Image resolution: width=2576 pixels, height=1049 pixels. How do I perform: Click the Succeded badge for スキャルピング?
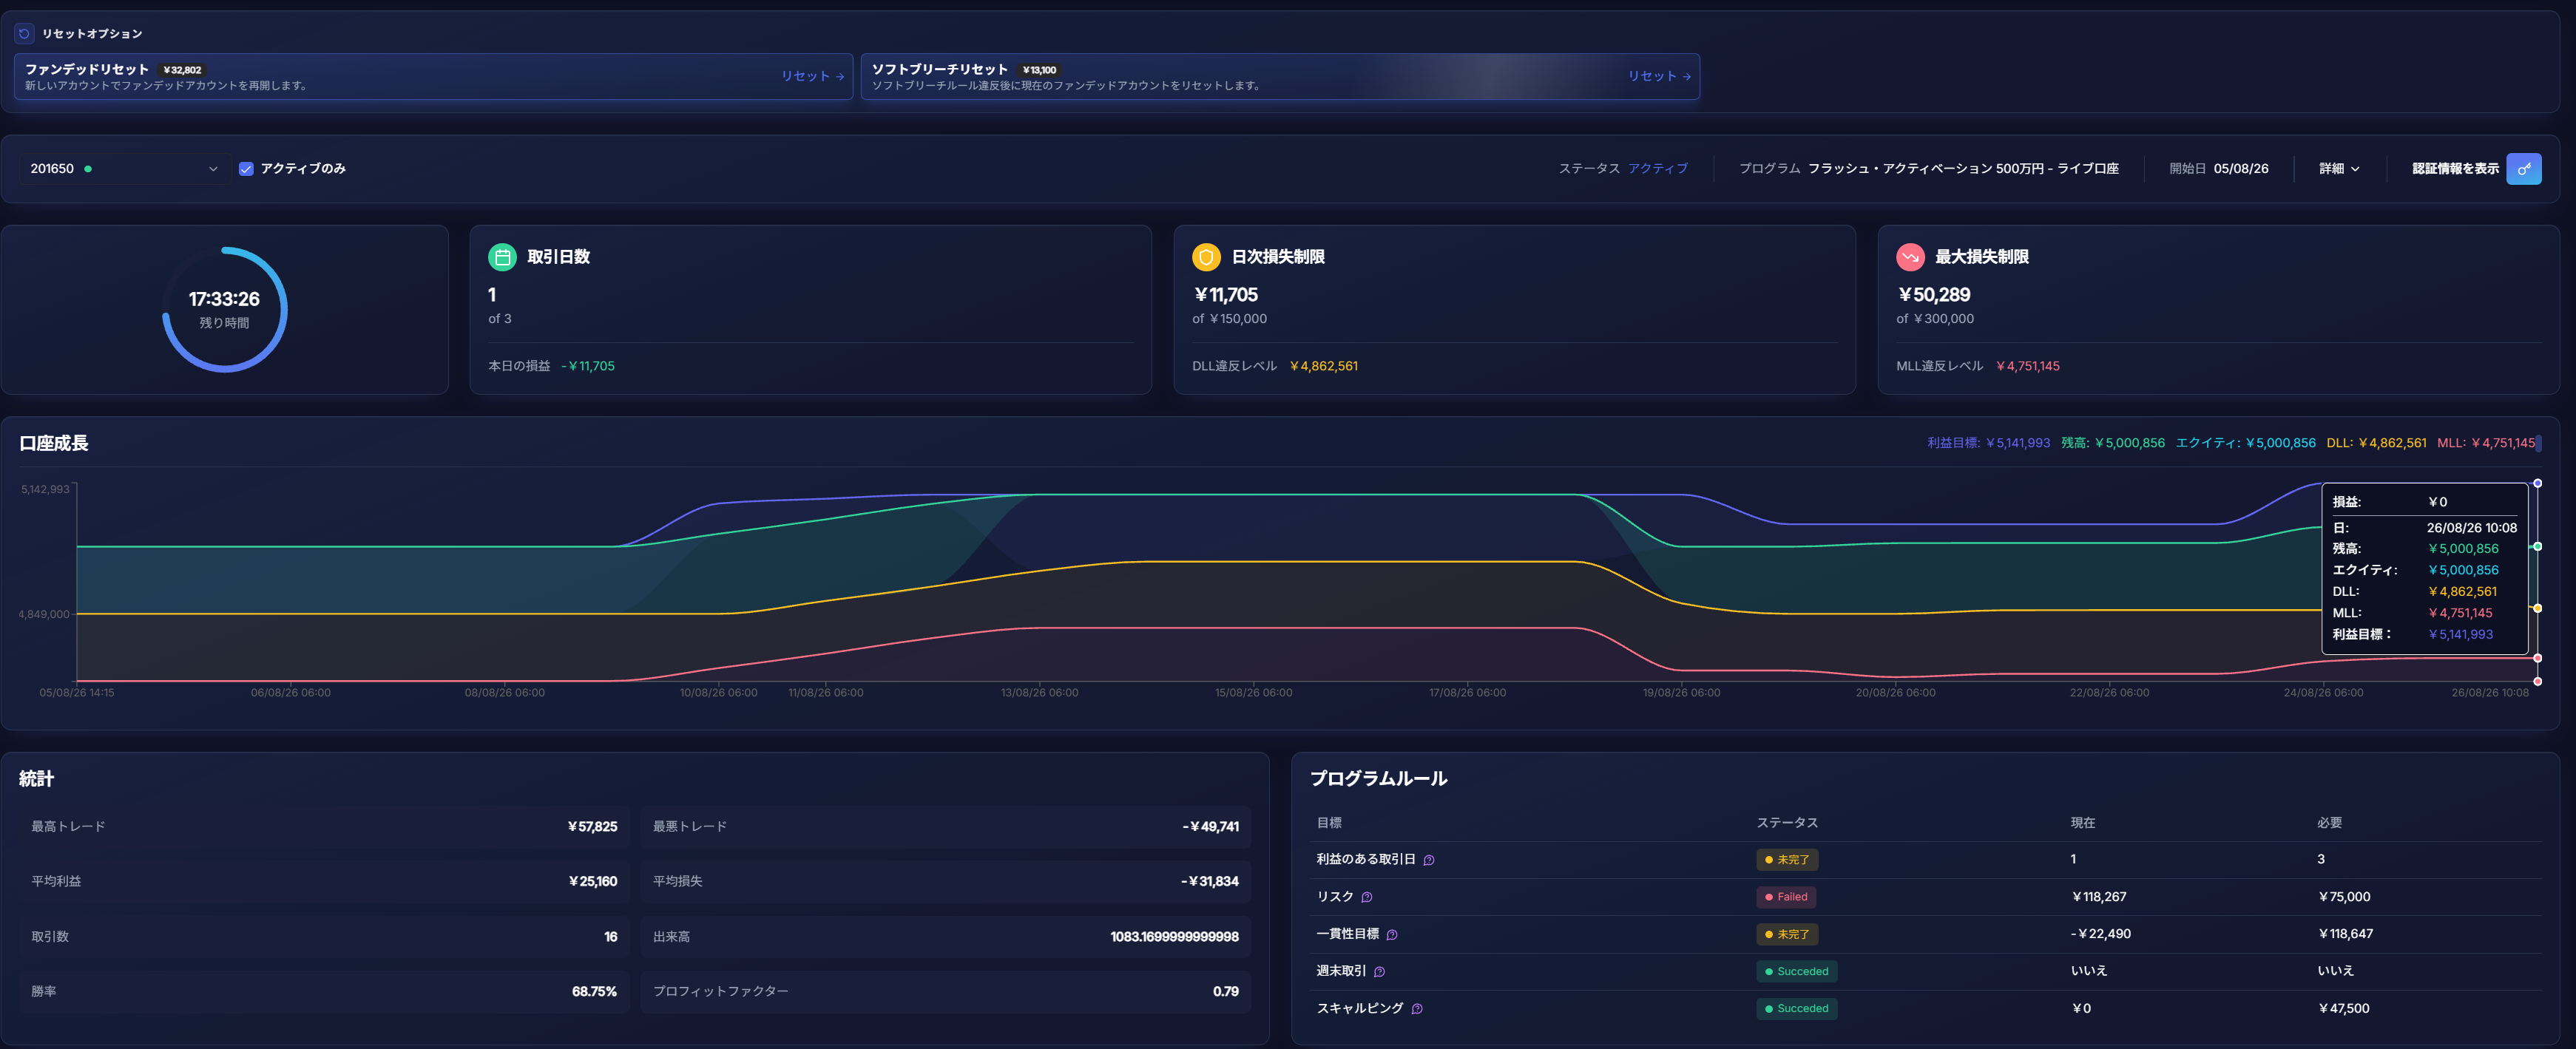pyautogui.click(x=1796, y=1008)
